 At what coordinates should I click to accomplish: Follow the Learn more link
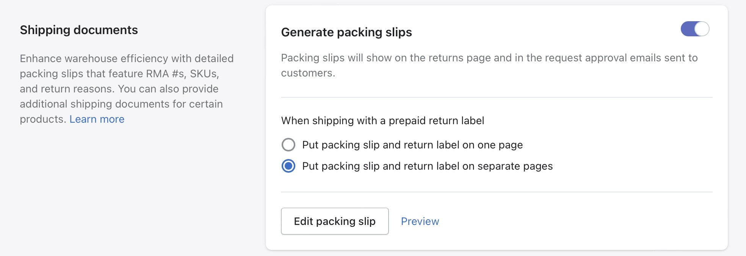tap(97, 119)
